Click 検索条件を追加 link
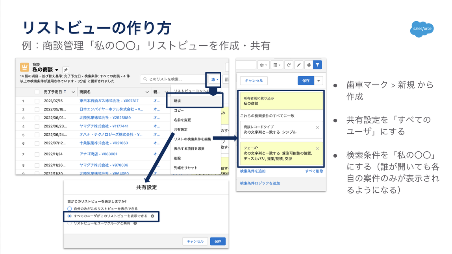Viewport: 452px width, 254px height. [x=253, y=171]
